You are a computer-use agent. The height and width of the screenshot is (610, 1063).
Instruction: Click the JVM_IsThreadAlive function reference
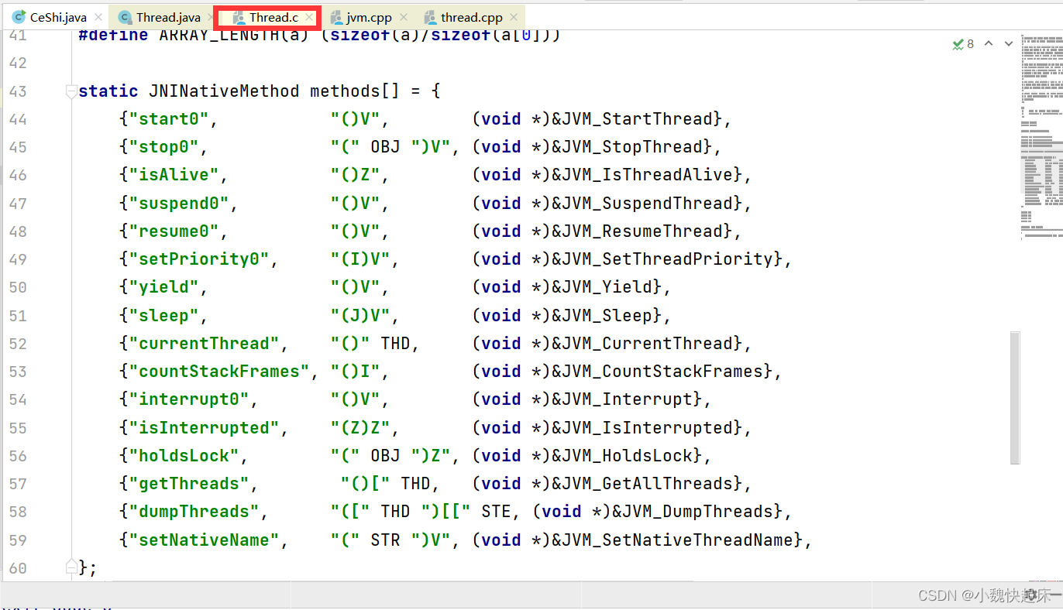[x=647, y=175]
